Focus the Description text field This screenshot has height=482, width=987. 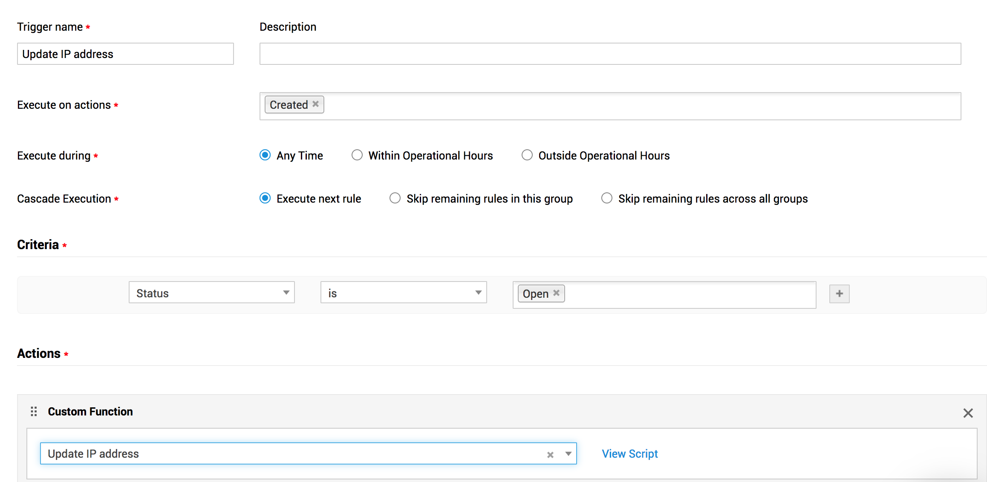[610, 54]
